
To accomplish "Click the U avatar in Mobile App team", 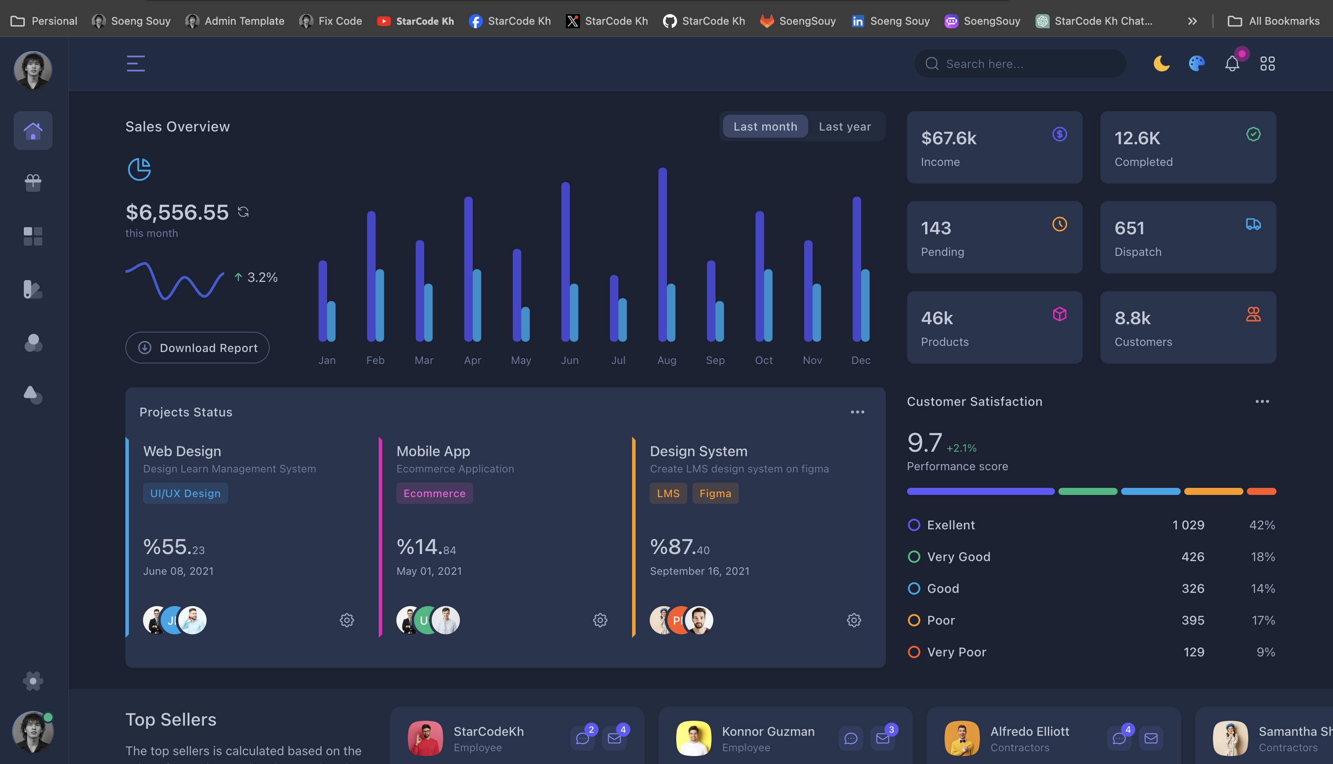I will [425, 620].
